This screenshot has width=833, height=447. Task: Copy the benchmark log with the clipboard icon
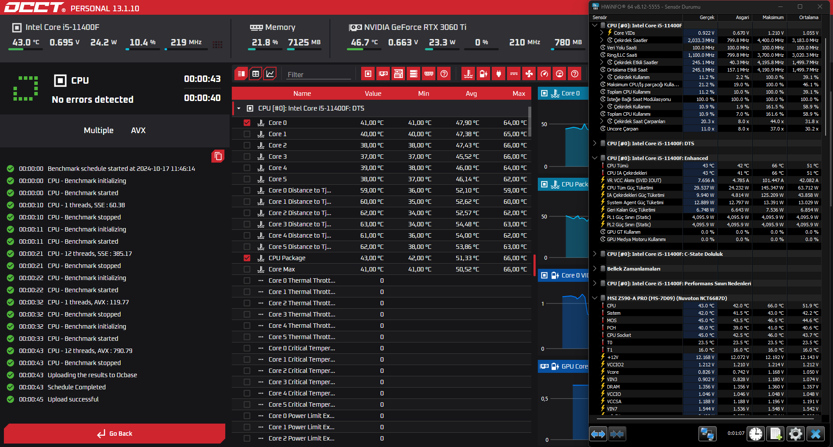tap(218, 156)
